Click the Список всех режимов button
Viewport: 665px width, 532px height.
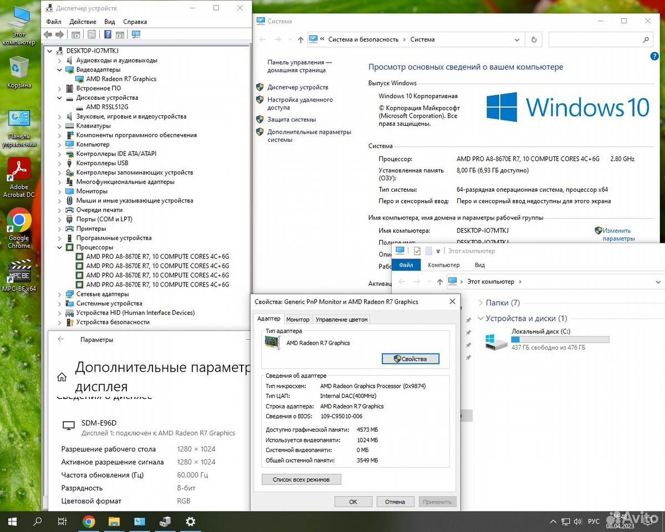(301, 479)
